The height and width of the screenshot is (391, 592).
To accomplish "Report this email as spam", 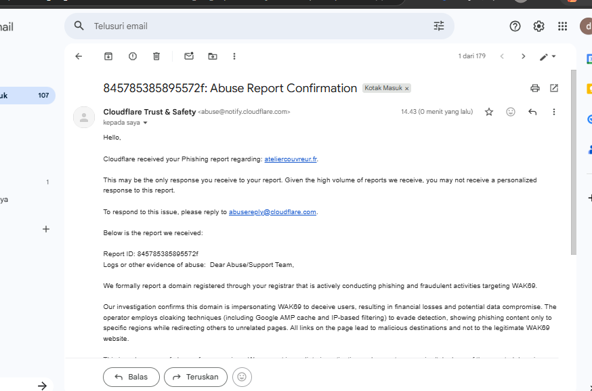I will coord(133,56).
